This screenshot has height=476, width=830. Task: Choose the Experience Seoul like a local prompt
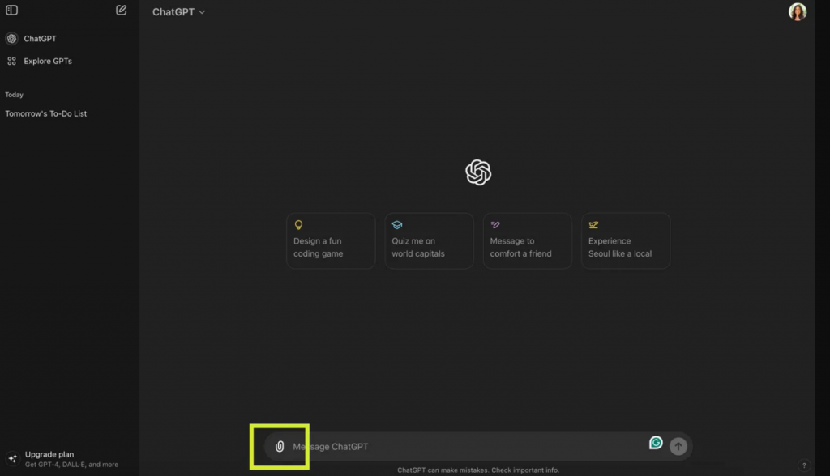[x=626, y=240]
